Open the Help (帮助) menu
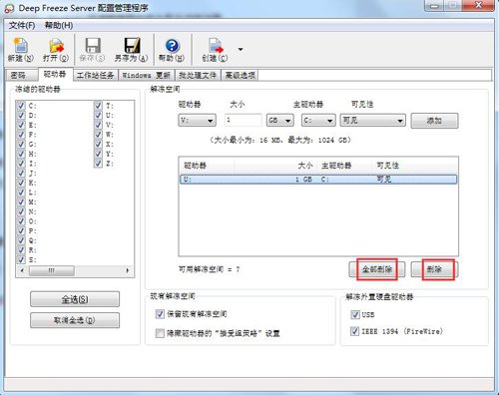 59,25
